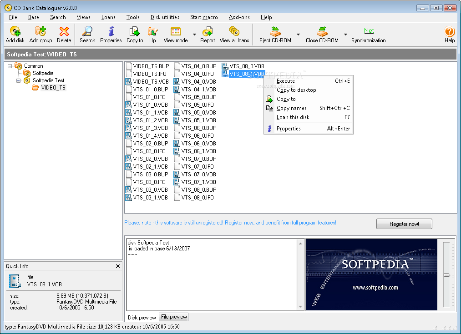Click the Register now! button
Screen dimensions: 461x334
(404, 224)
